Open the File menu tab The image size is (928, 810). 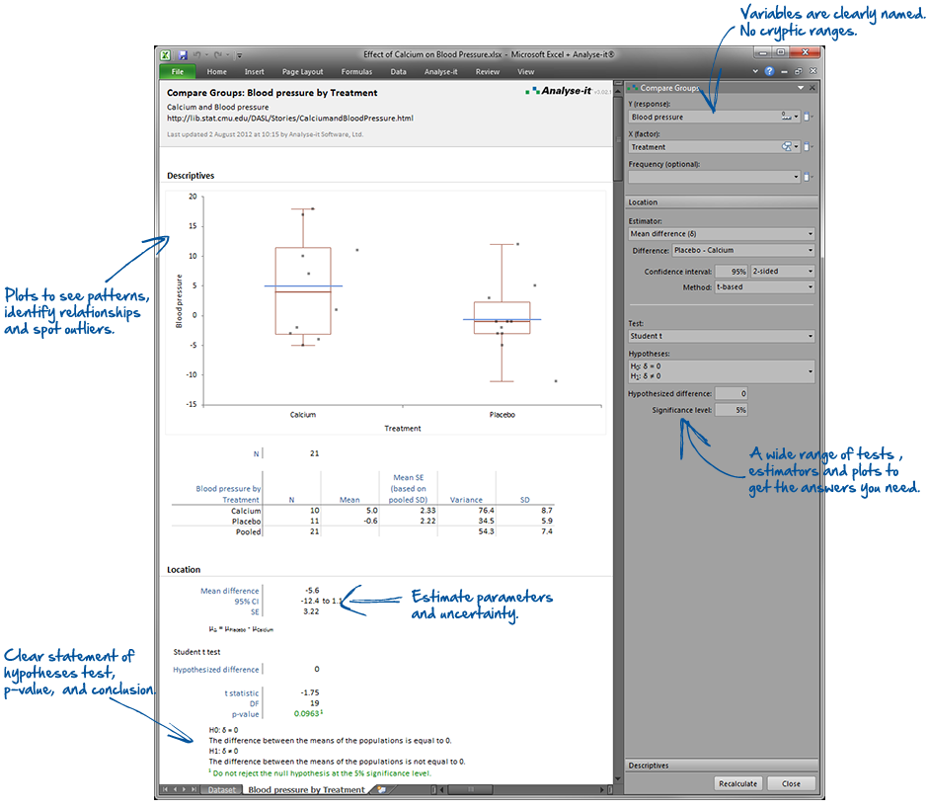click(178, 72)
